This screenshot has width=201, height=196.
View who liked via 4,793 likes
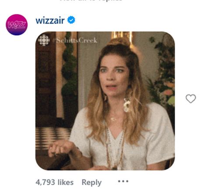(x=55, y=182)
